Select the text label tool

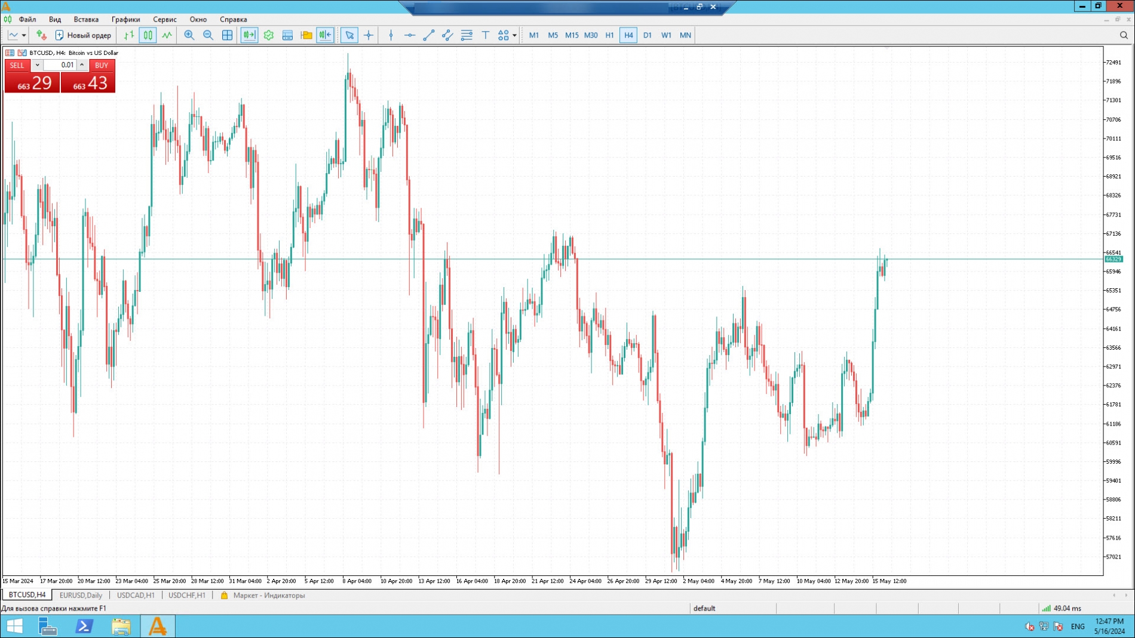(485, 35)
